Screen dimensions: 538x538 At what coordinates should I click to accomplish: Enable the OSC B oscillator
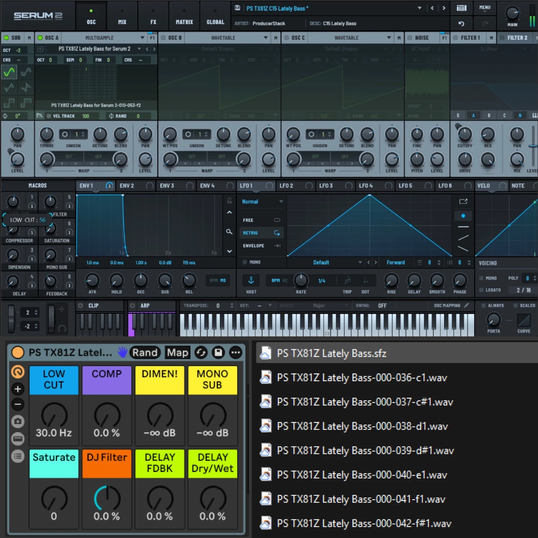point(164,38)
